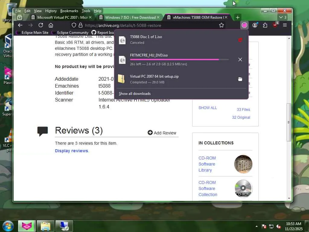Open the History menu
Viewport: 309px width, 232px height.
pos(51,11)
